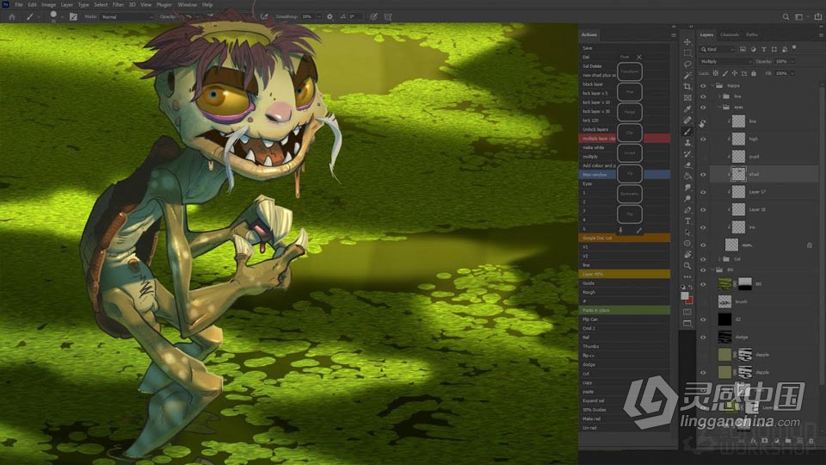Select the Eyedropper tool
The height and width of the screenshot is (465, 826).
(x=687, y=108)
